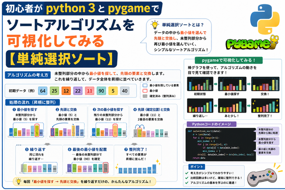The image size is (285, 190).
Task: Click the light bulb beside 単純選択ソートとは？
Action: tap(155, 25)
